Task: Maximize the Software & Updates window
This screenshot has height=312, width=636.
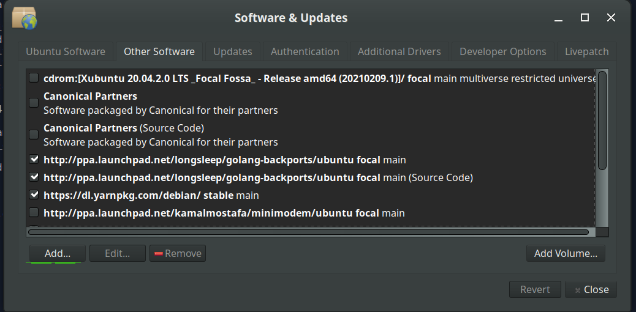Action: (585, 18)
